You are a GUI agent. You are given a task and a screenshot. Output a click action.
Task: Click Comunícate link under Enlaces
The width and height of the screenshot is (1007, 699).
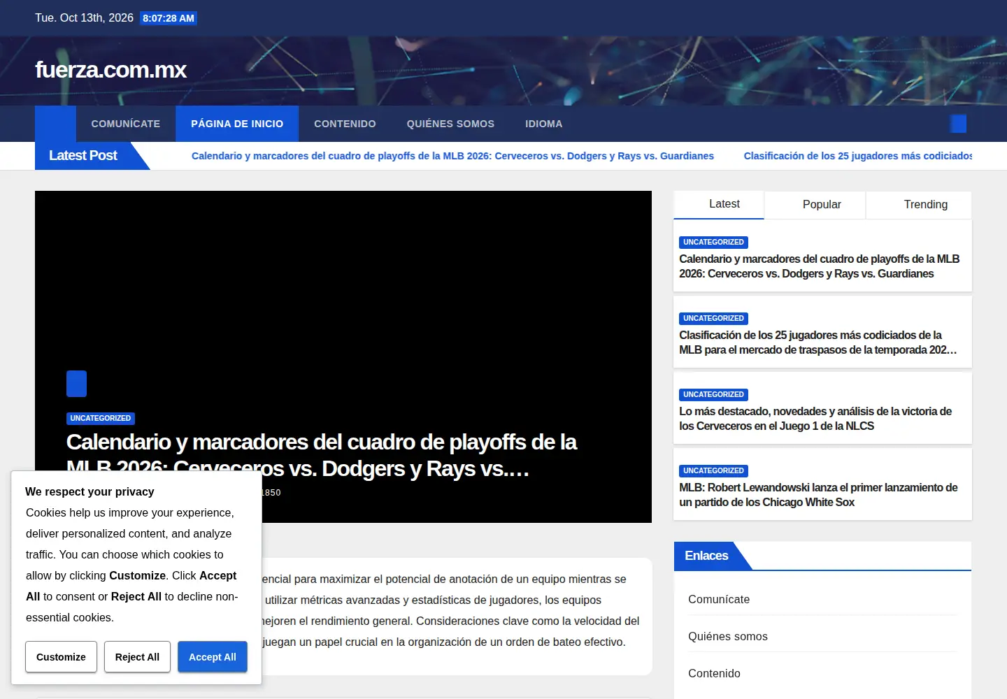point(719,600)
